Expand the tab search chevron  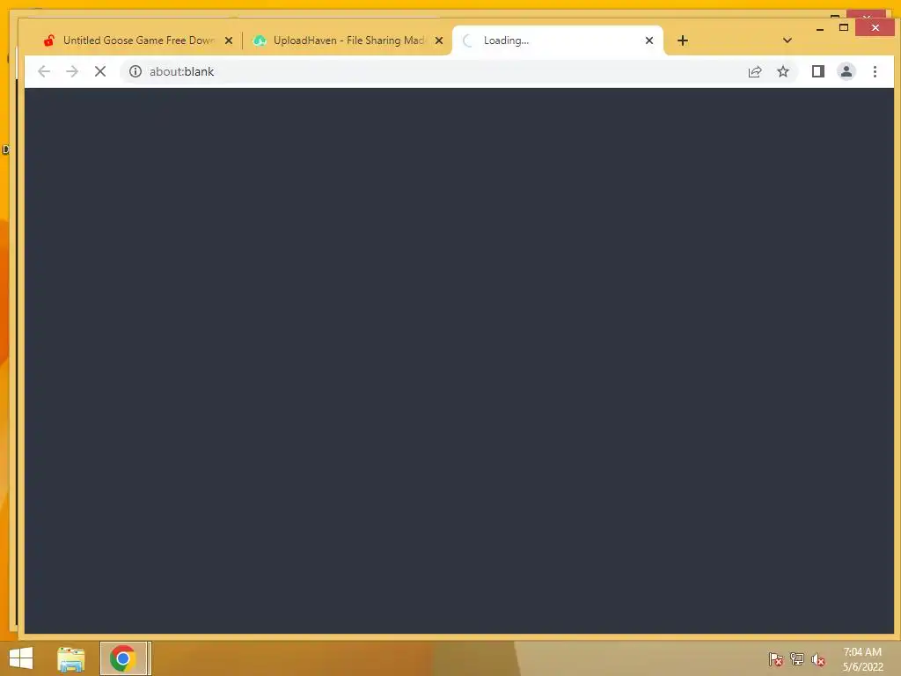[x=787, y=40]
